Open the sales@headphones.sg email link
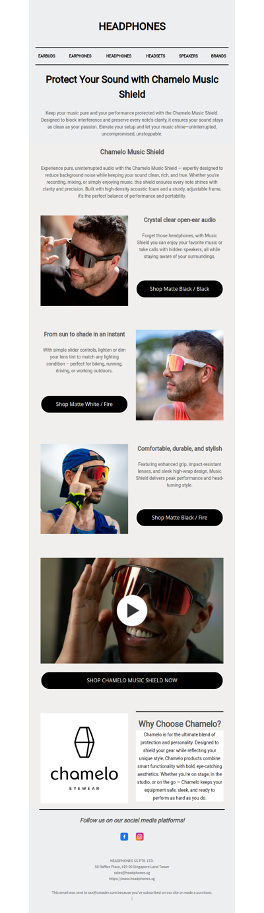This screenshot has width=264, height=913. coord(132,873)
